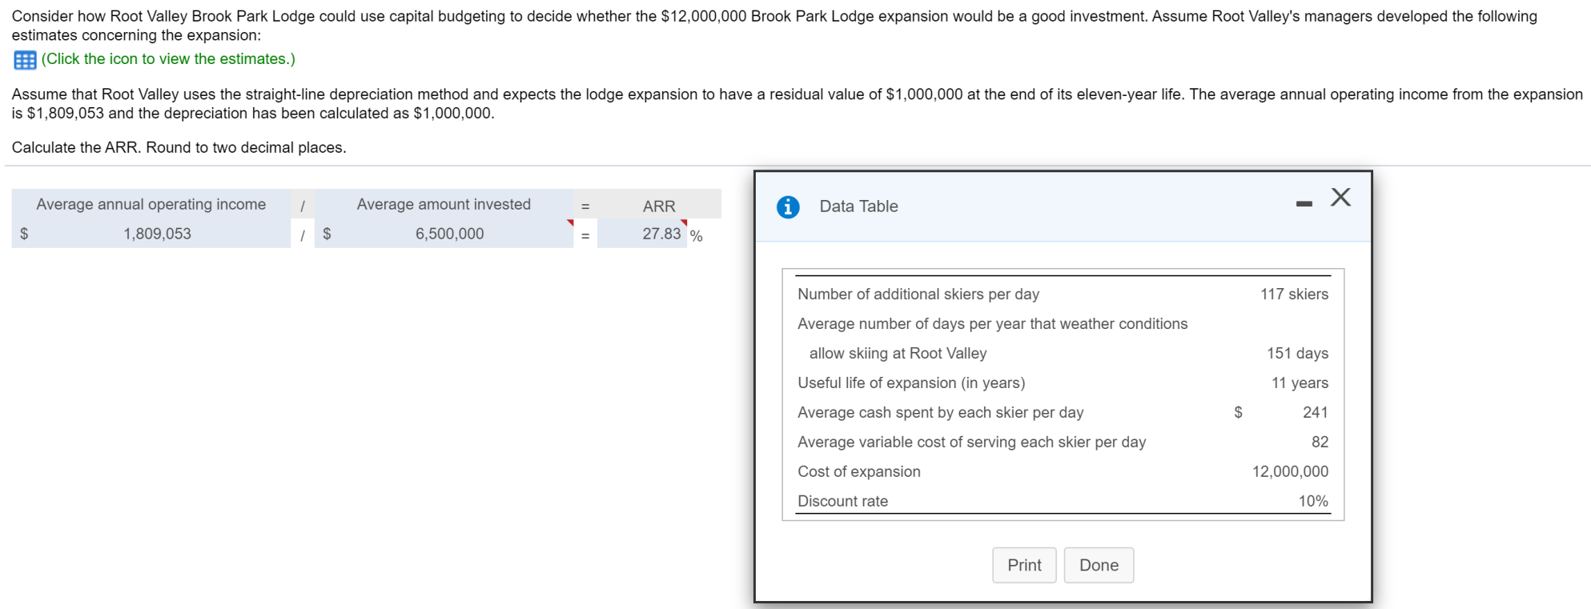Click "Average number of days per year" label
This screenshot has width=1591, height=609.
click(x=992, y=324)
